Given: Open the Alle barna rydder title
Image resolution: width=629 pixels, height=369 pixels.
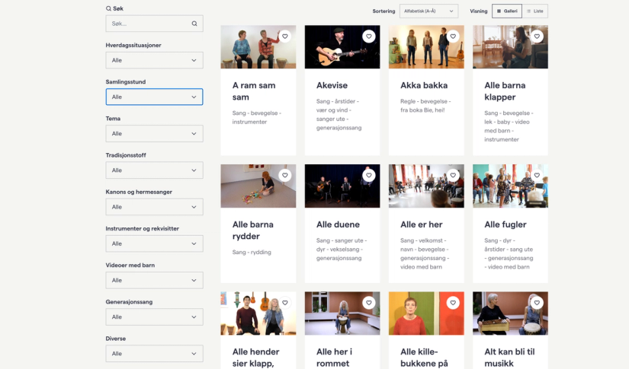Looking at the screenshot, I should tap(252, 230).
